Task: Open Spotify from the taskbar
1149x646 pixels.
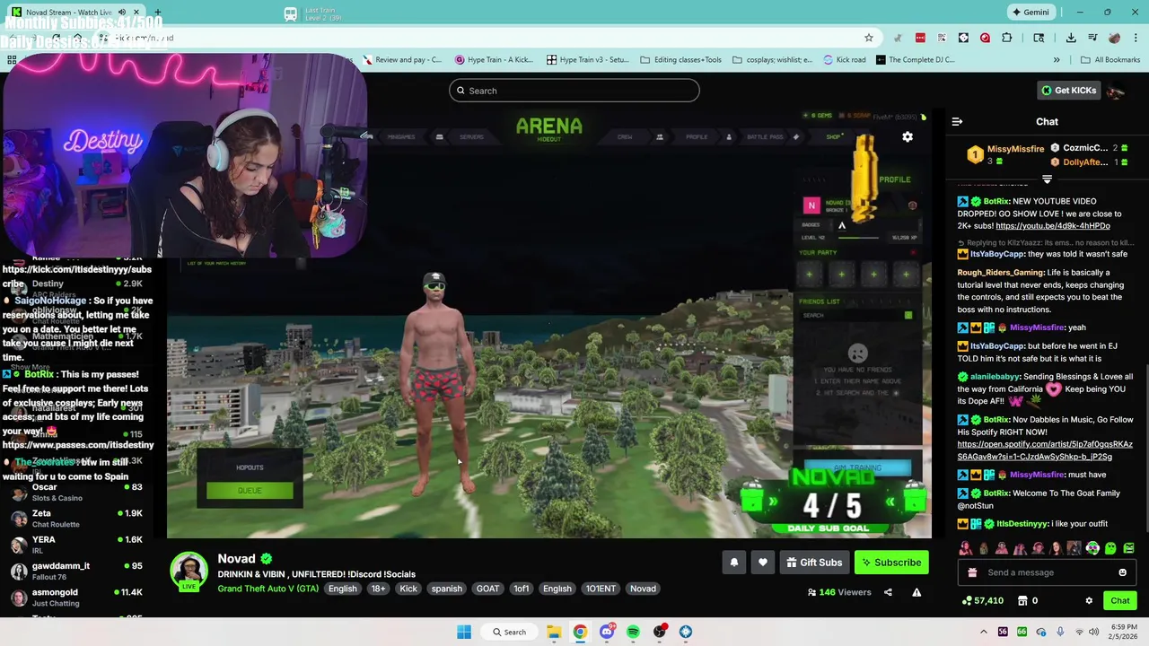Action: (633, 632)
